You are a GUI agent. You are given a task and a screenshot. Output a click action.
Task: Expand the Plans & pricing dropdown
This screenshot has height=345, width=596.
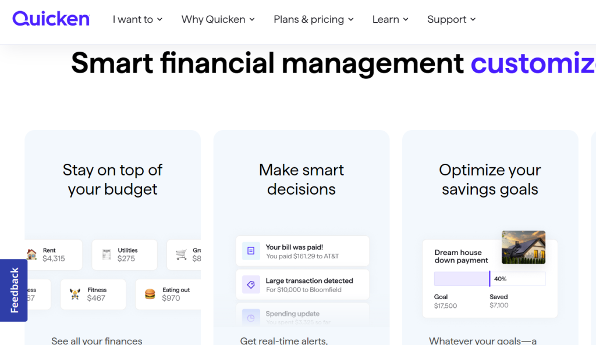coord(314,19)
